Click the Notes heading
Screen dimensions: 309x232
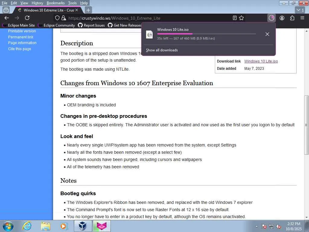click(68, 181)
